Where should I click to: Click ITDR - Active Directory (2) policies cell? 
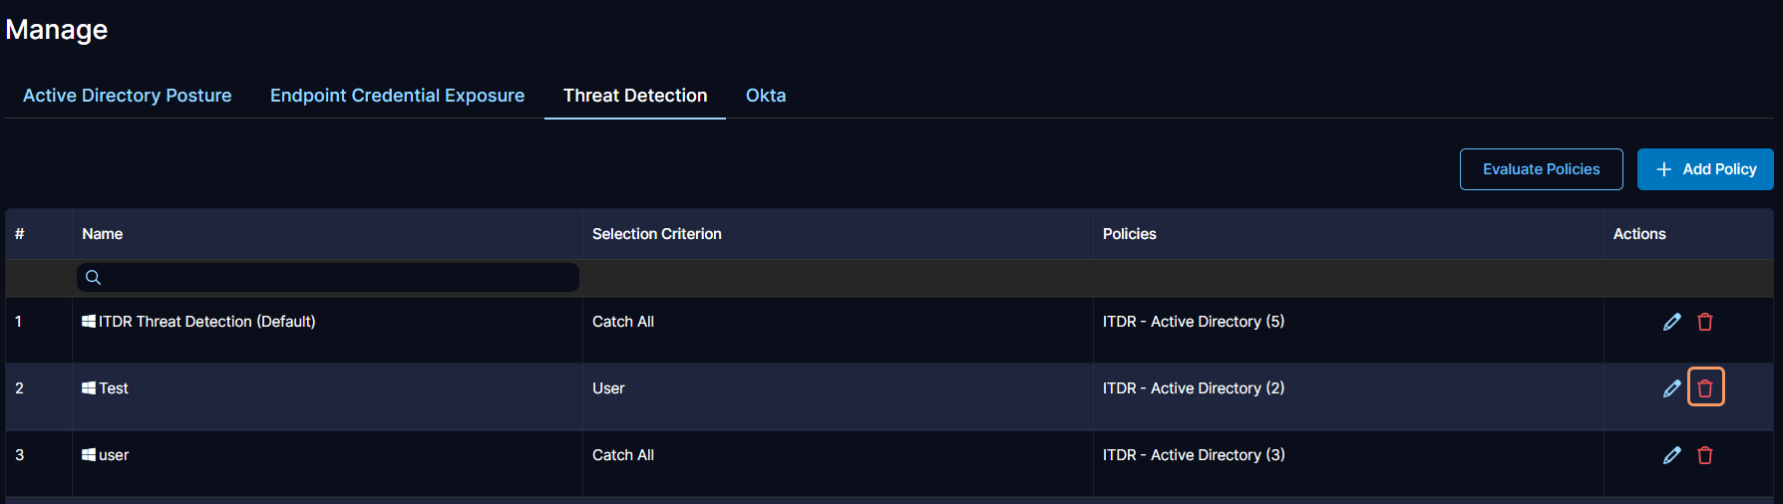(1194, 388)
